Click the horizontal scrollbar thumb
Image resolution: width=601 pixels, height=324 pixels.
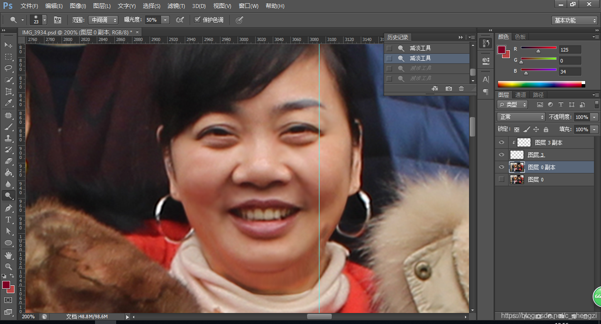[x=319, y=317]
